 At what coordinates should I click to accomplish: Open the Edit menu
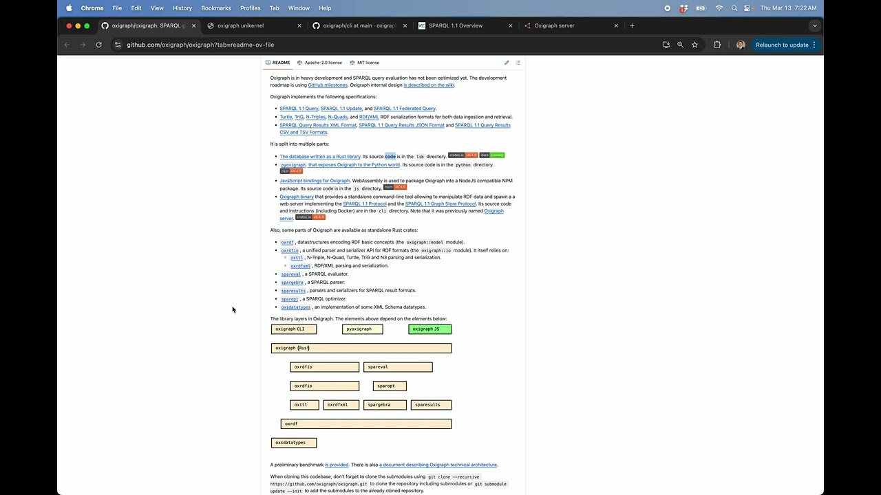point(136,8)
